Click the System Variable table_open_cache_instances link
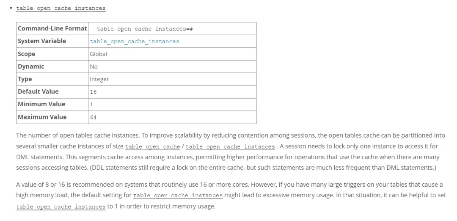Viewport: 457px width, 221px height. click(134, 41)
